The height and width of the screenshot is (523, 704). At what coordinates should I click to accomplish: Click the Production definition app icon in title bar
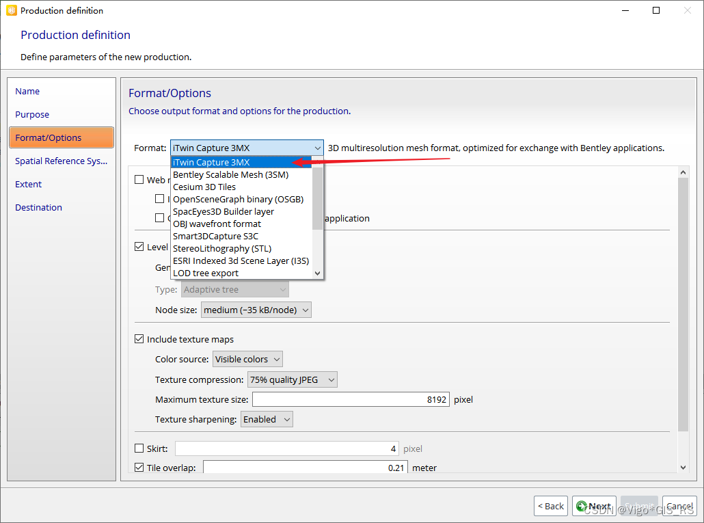pyautogui.click(x=11, y=10)
